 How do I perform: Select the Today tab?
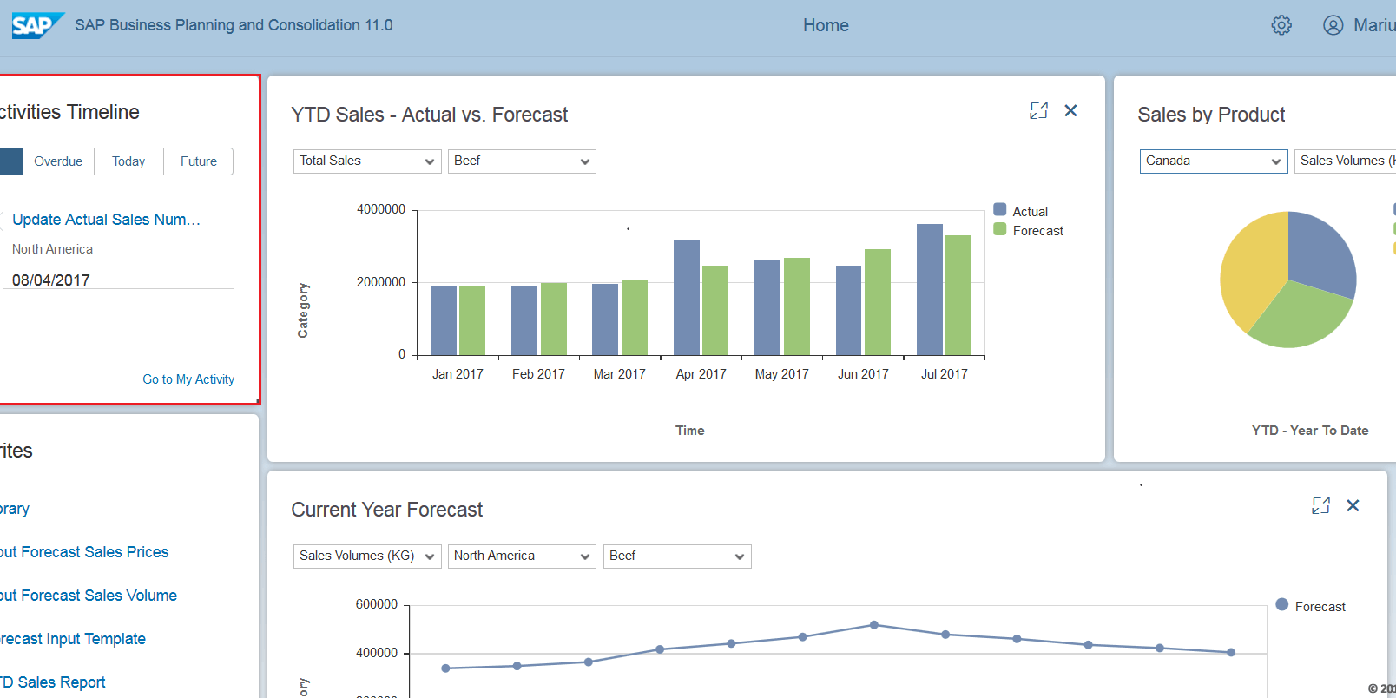pos(128,161)
